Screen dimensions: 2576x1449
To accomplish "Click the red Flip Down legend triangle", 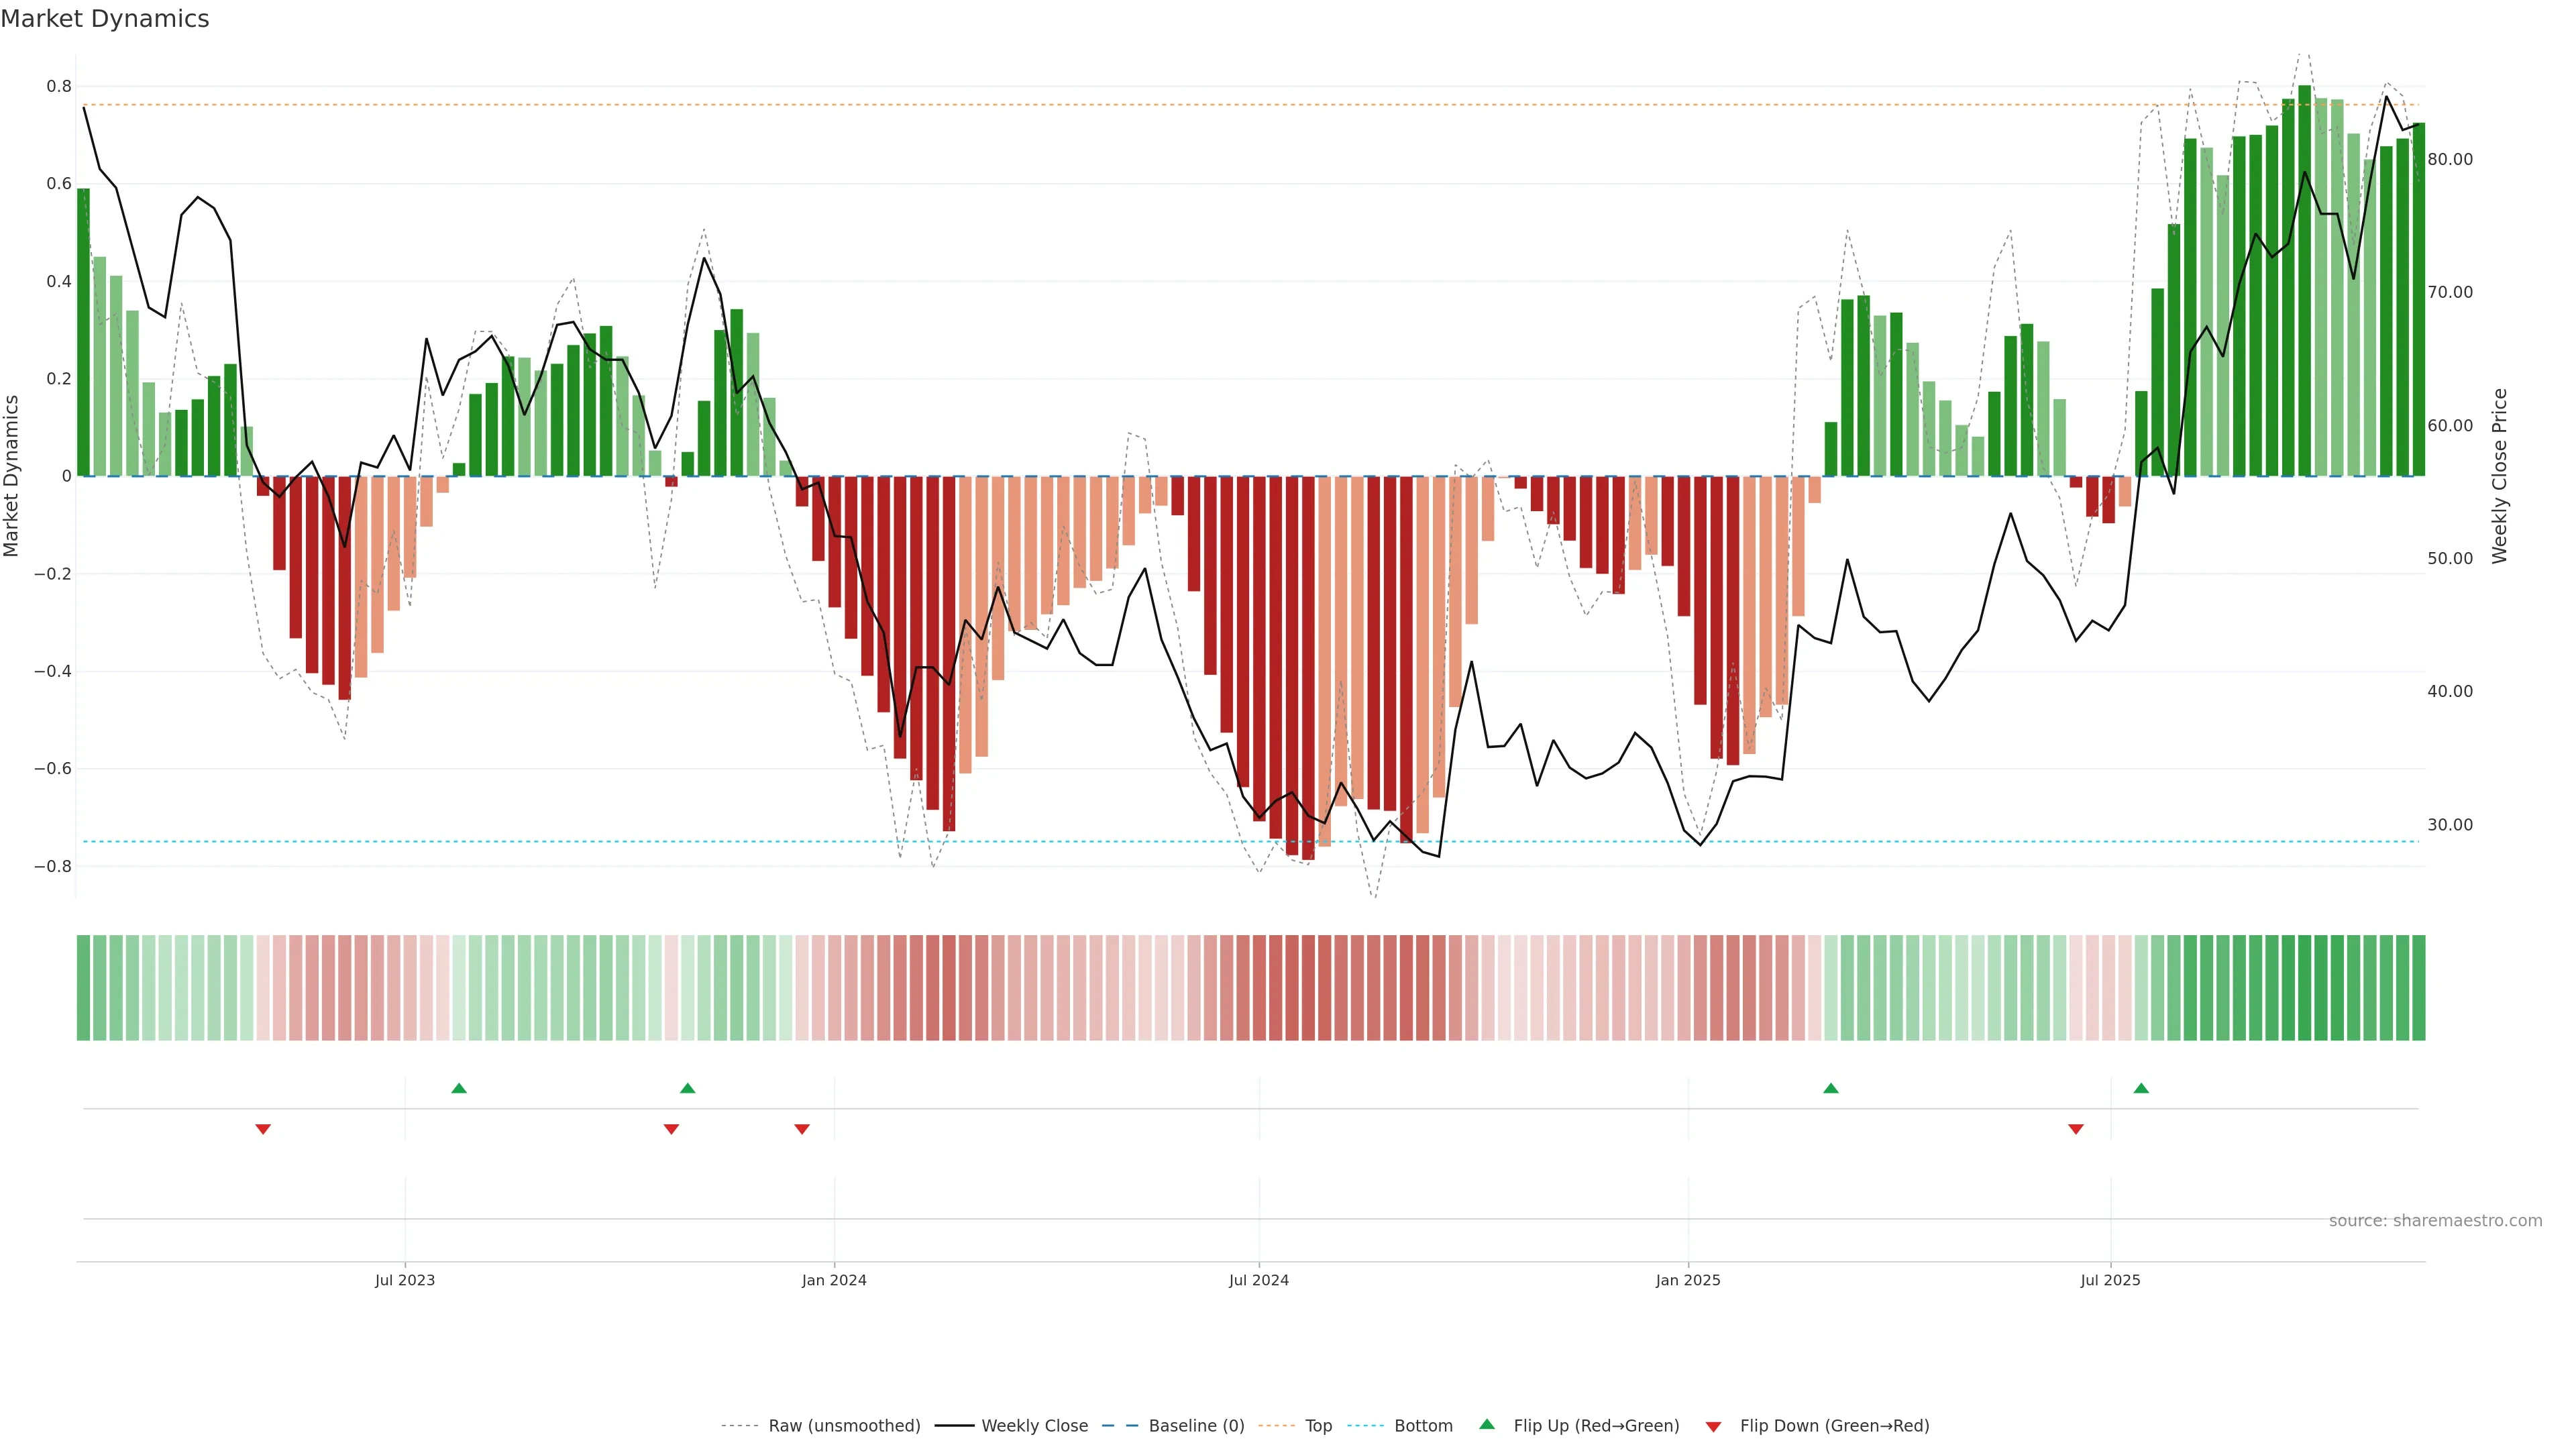I will [x=1713, y=1426].
